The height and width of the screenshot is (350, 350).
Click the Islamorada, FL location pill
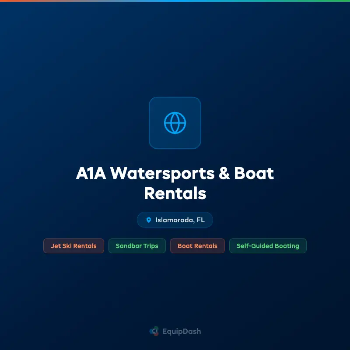pyautogui.click(x=175, y=220)
